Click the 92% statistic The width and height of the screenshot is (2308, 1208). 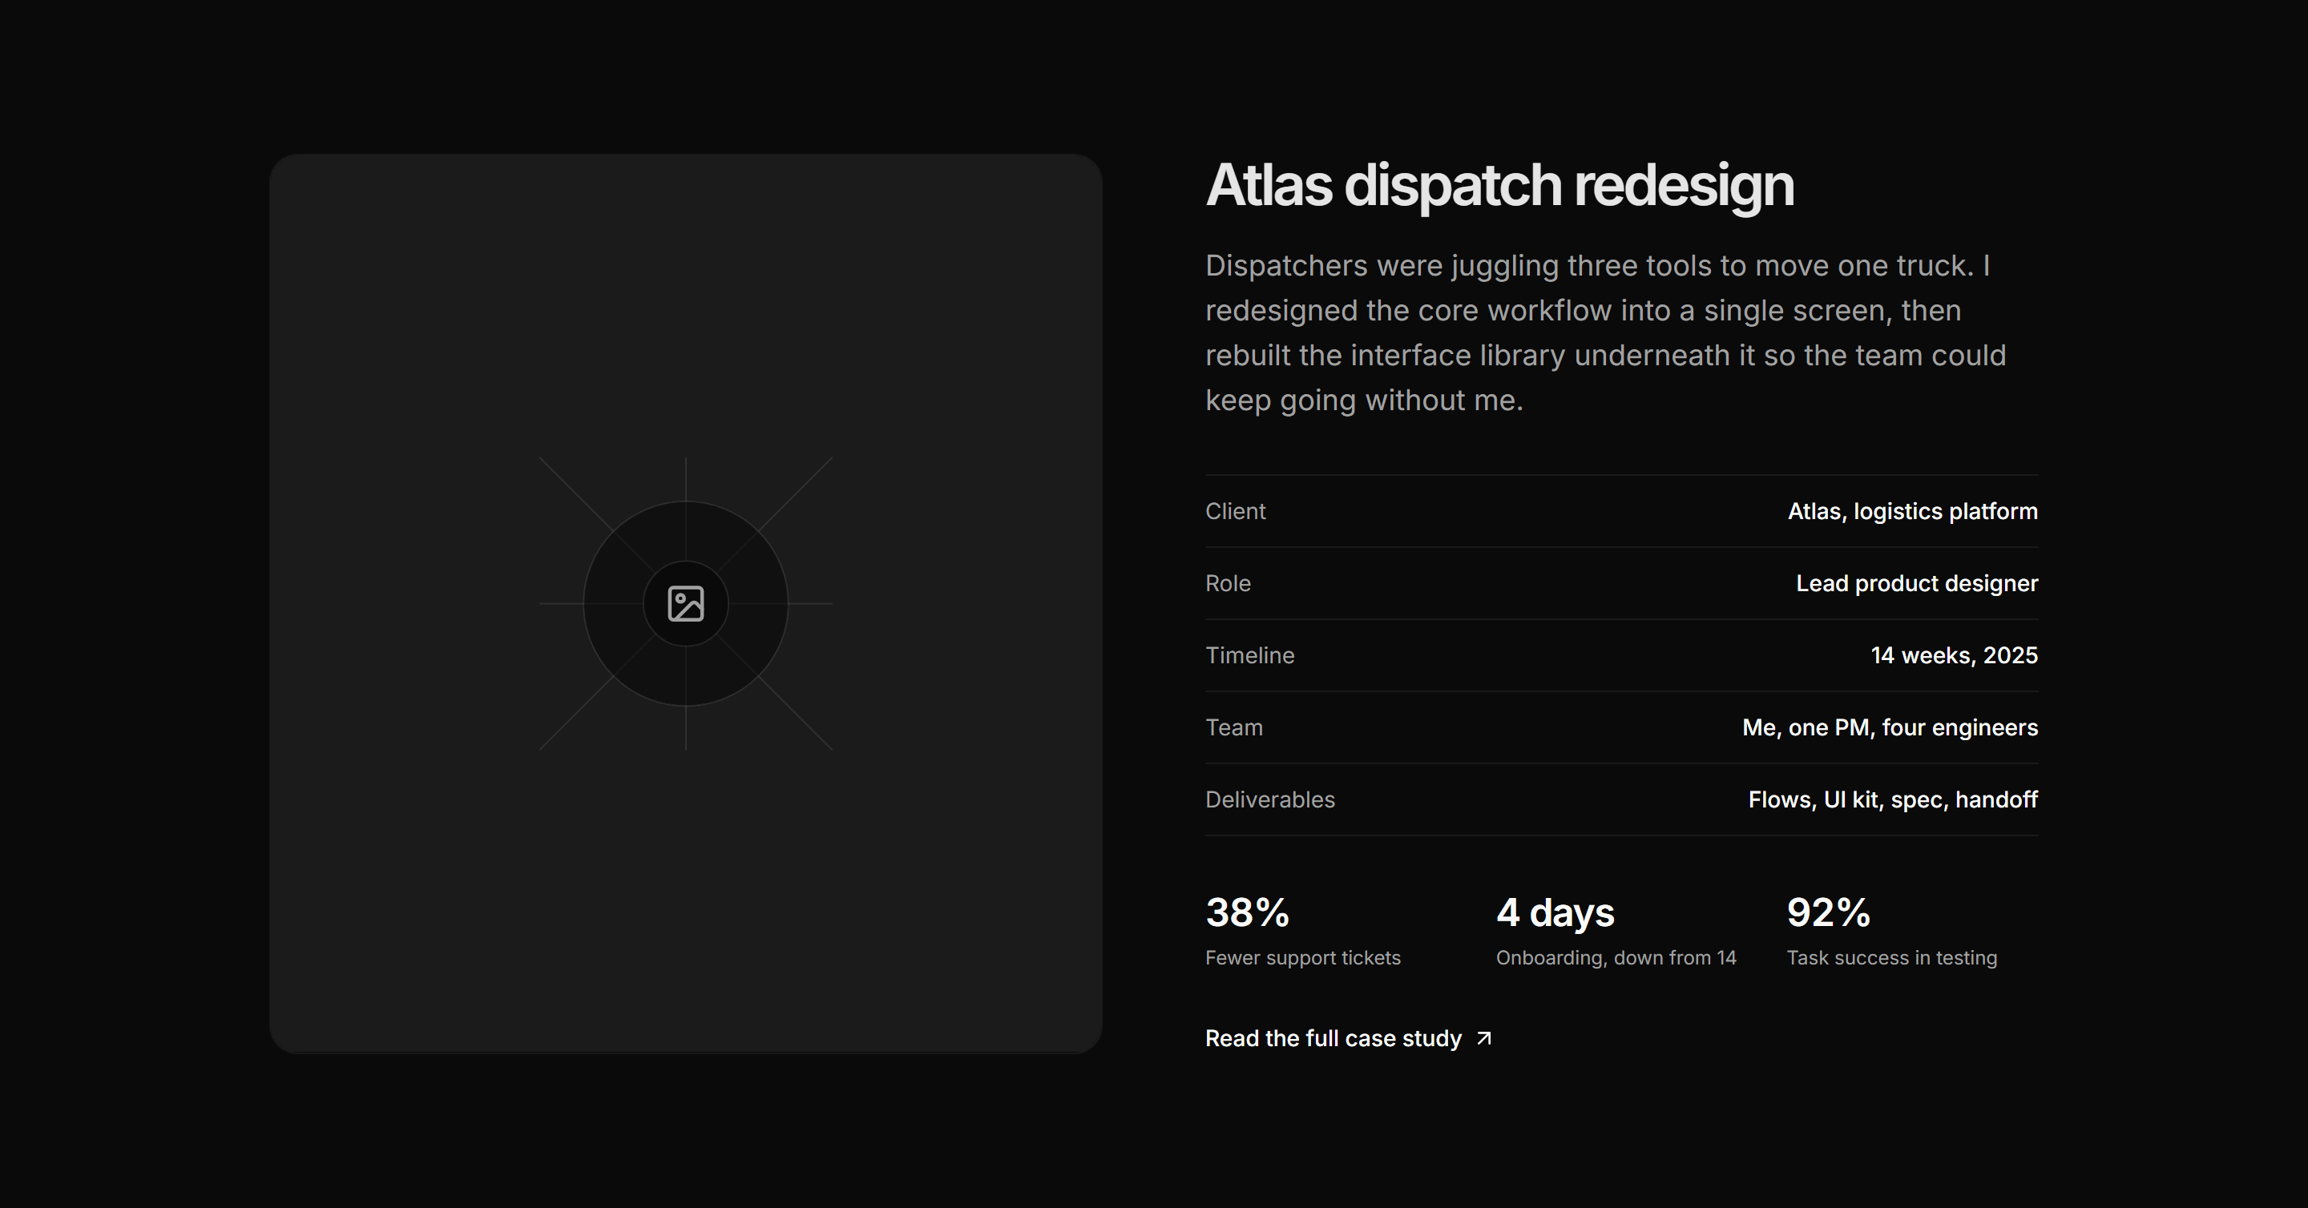(1828, 912)
